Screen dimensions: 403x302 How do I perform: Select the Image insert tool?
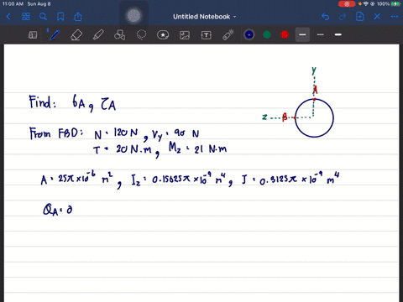point(185,35)
